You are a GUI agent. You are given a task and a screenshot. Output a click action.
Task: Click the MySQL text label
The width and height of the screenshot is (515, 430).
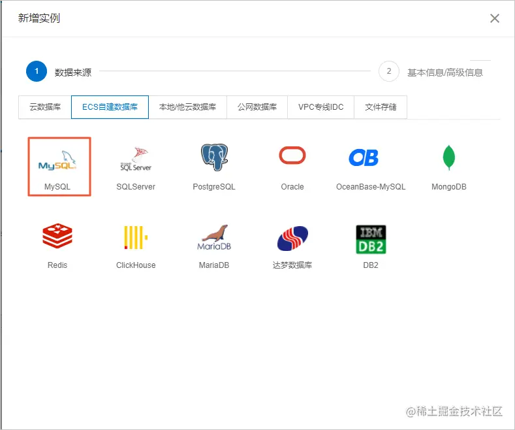57,187
